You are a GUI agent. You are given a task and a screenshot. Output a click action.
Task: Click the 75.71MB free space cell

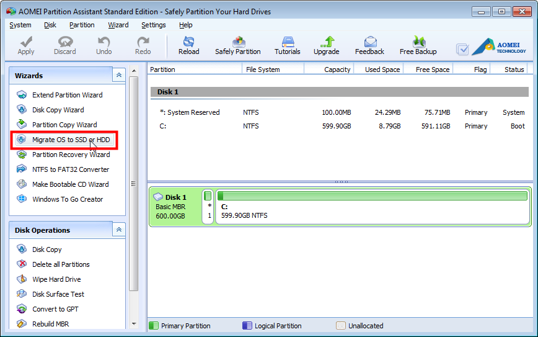(x=437, y=112)
